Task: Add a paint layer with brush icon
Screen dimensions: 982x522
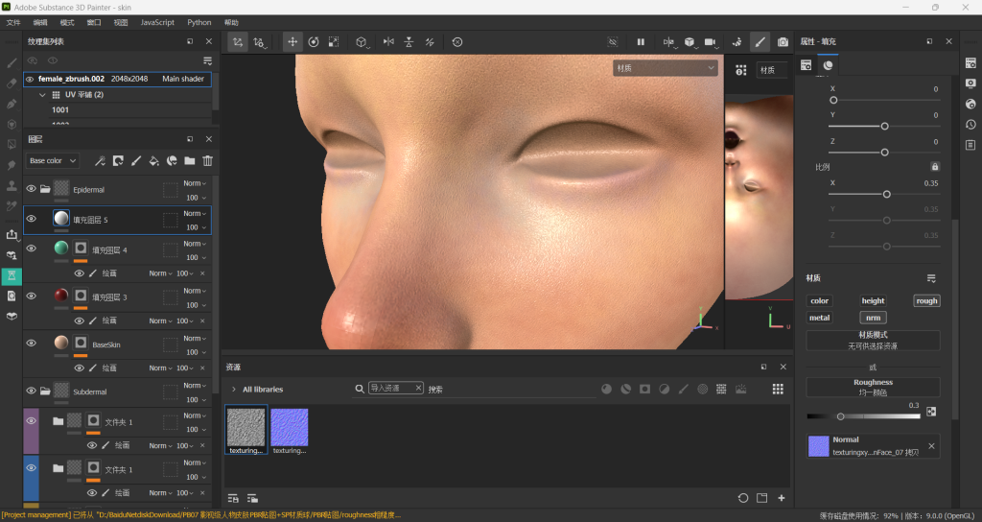Action: click(x=136, y=161)
